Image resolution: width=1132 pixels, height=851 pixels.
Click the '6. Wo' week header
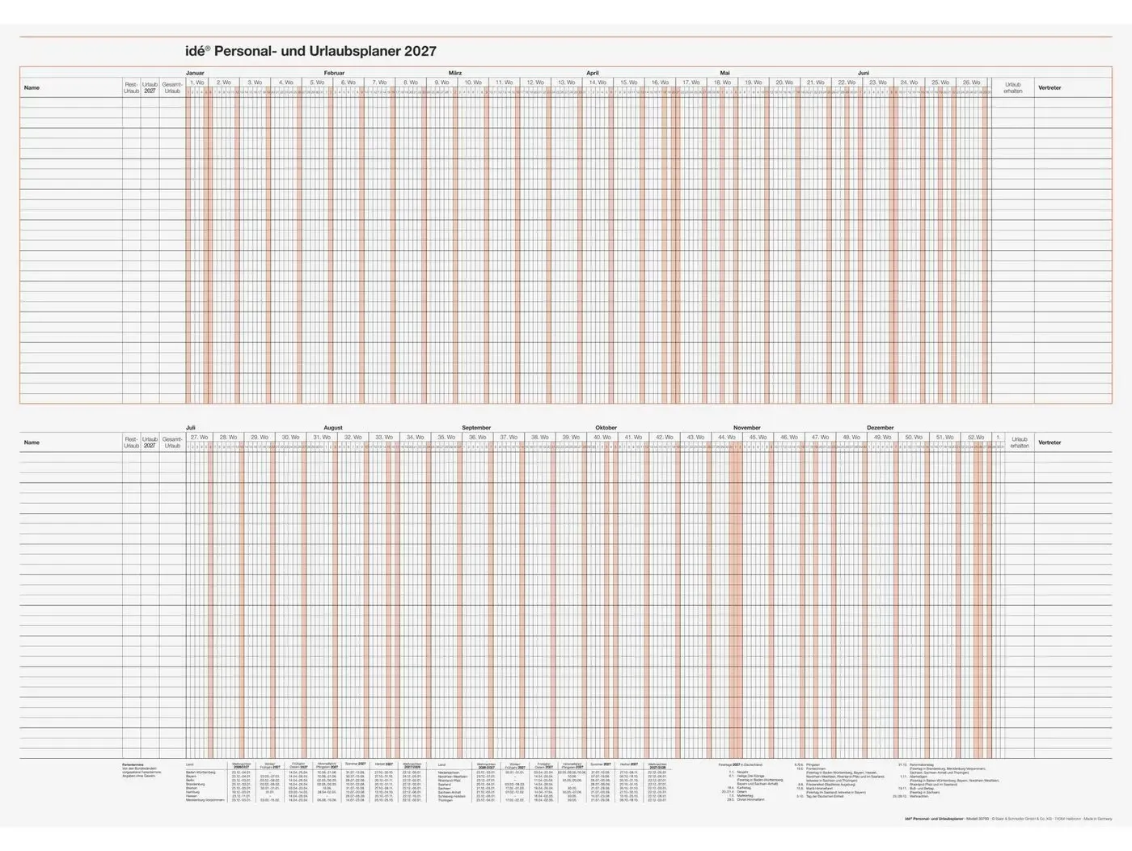[348, 82]
